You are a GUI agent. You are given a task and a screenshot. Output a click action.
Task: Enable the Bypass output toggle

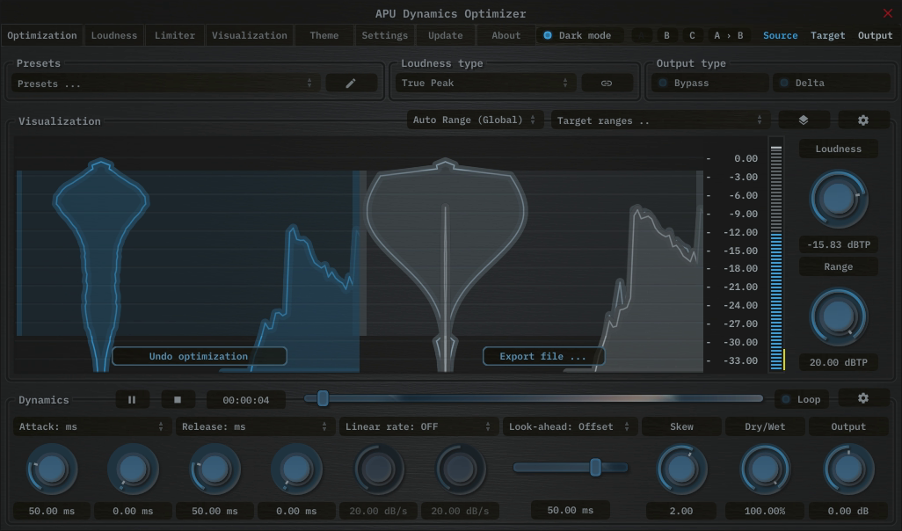pos(662,84)
